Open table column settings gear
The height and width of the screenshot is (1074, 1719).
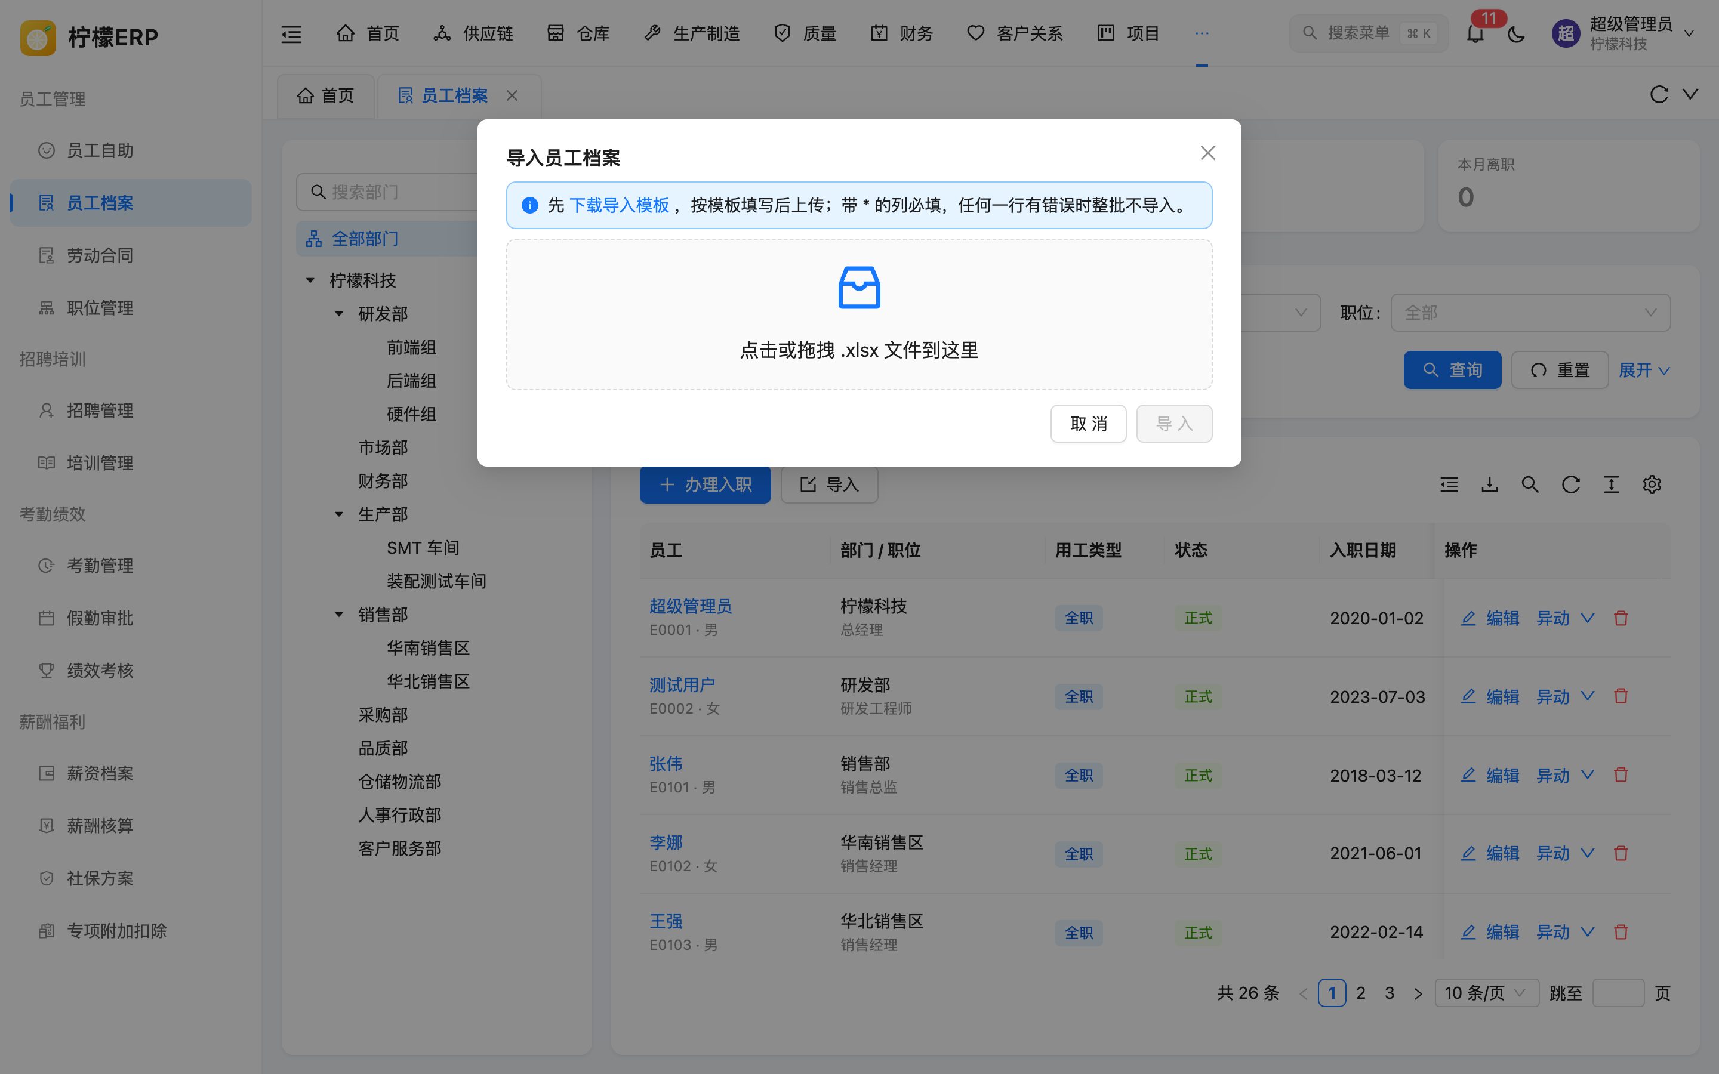click(1652, 484)
